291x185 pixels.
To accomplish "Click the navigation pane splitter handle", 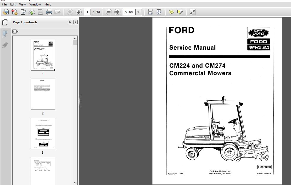I will pos(80,101).
